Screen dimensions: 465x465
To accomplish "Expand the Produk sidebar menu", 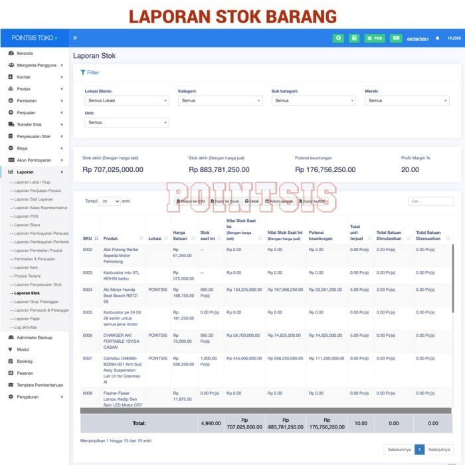I will tap(36, 89).
